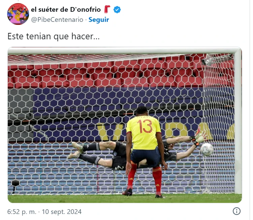253x220 pixels.
Task: Click the number 13 on yellow jersey
Action: 145,126
